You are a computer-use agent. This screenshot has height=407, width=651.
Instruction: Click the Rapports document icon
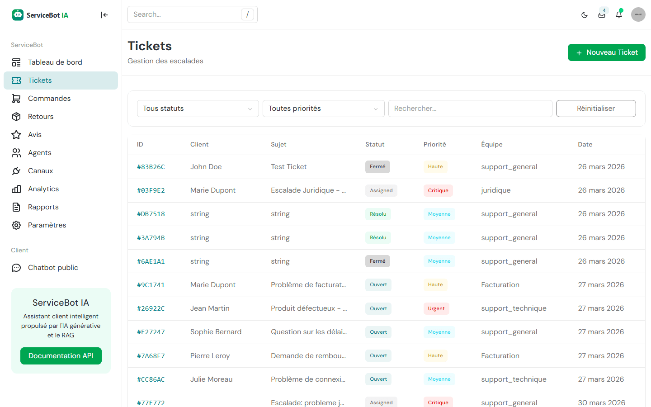16,207
